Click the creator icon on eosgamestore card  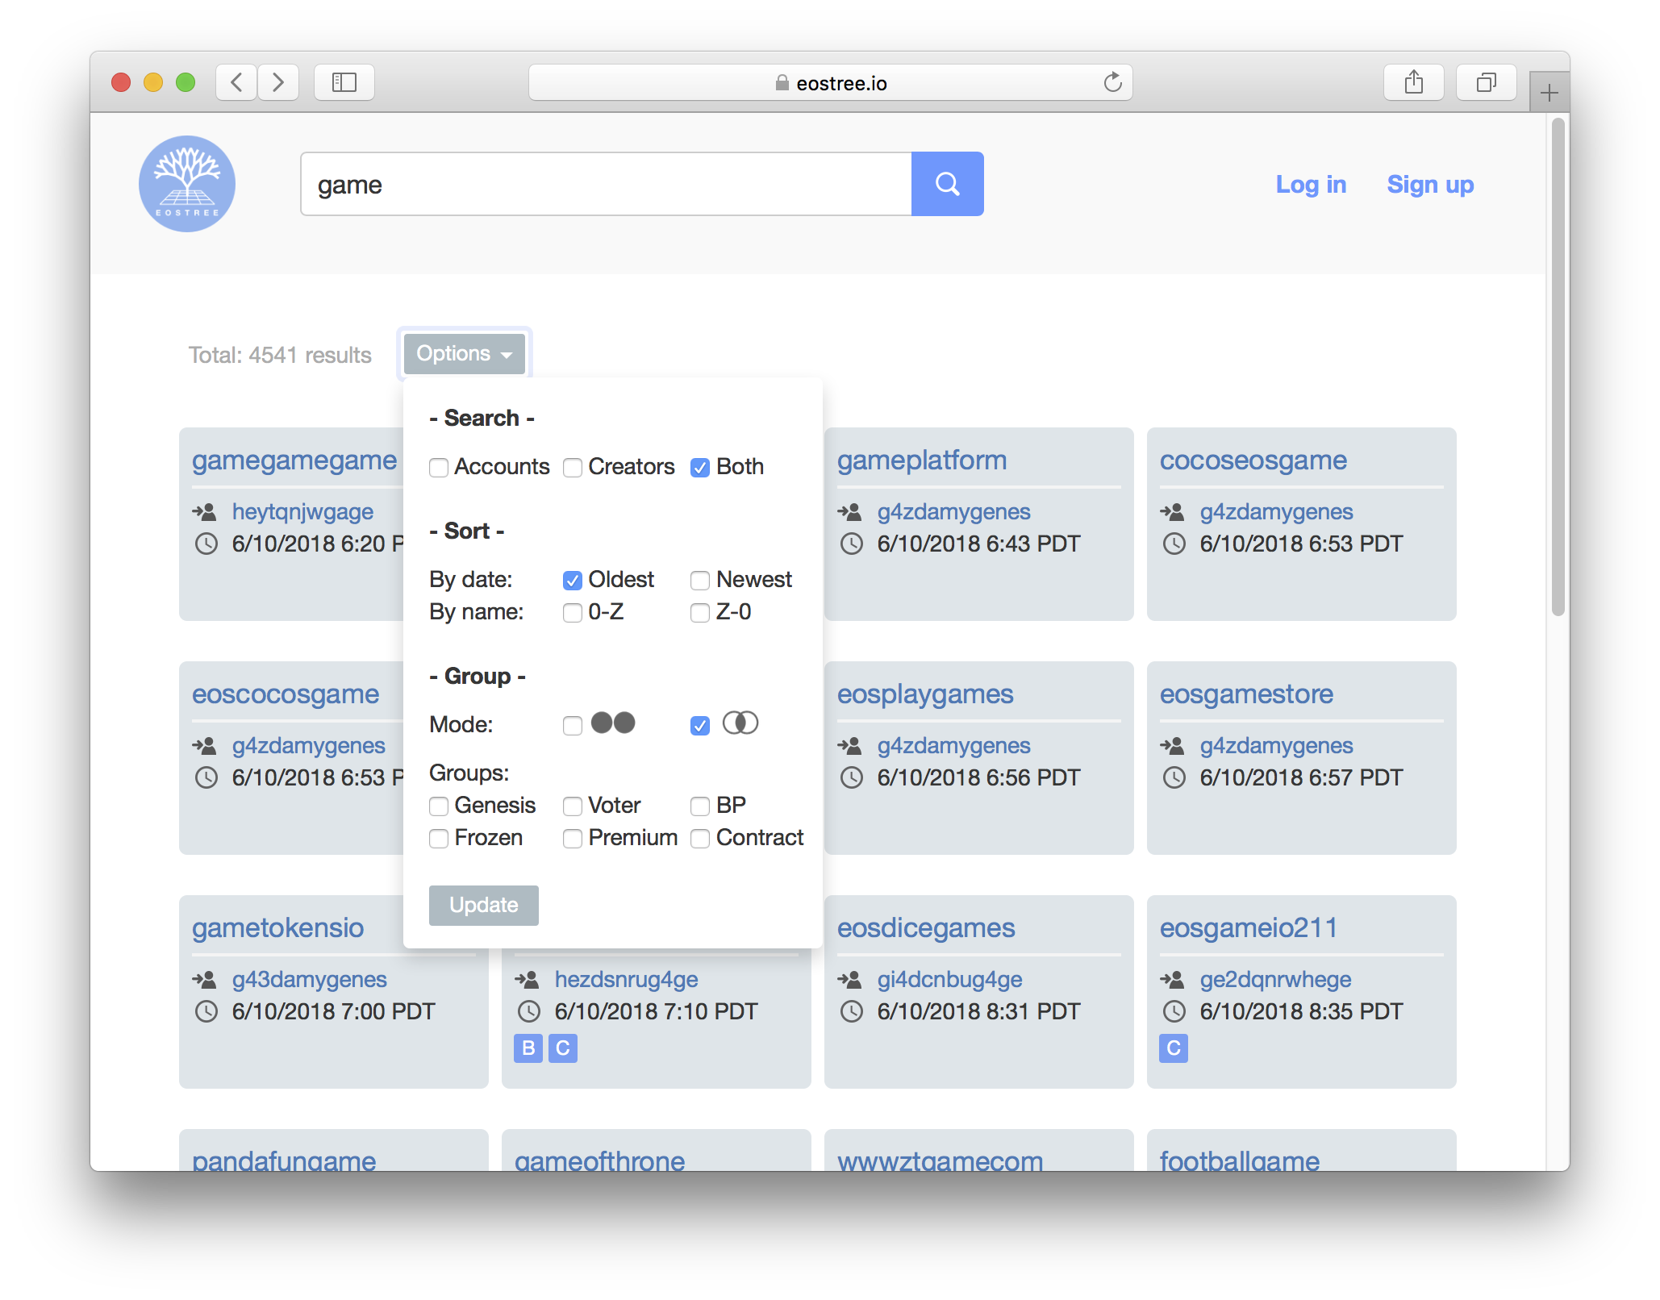[x=1173, y=745]
